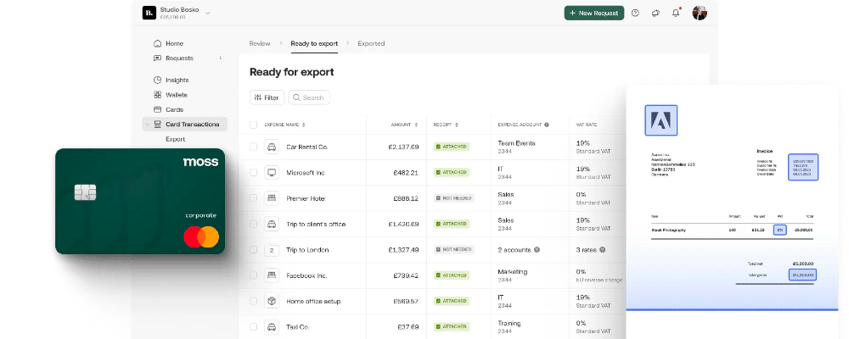Click into the Search field
This screenshot has height=339, width=849.
coord(312,97)
